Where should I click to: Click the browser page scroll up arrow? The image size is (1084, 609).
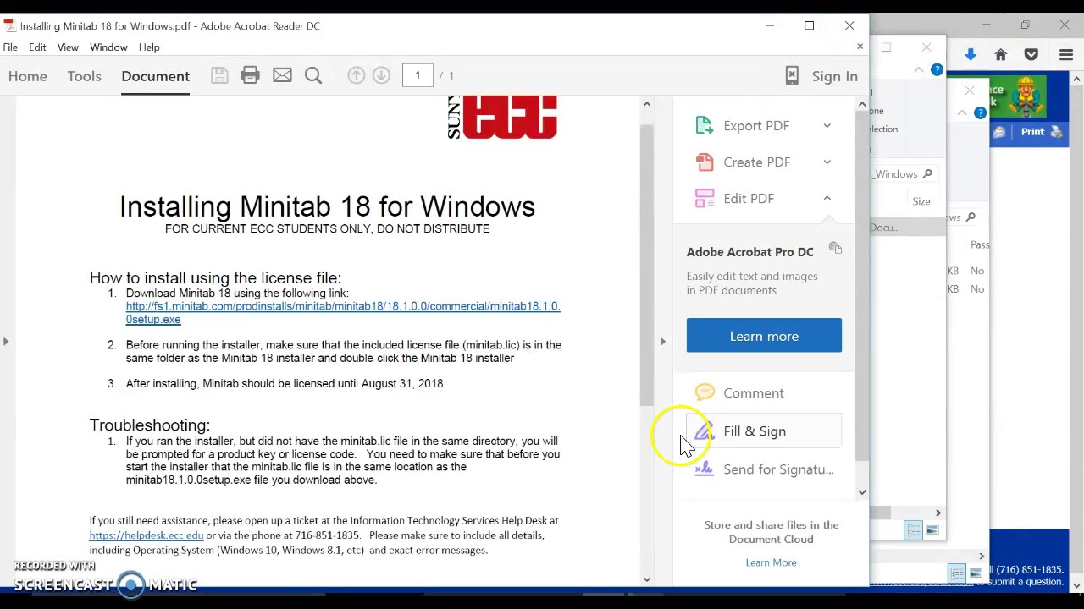click(1076, 80)
